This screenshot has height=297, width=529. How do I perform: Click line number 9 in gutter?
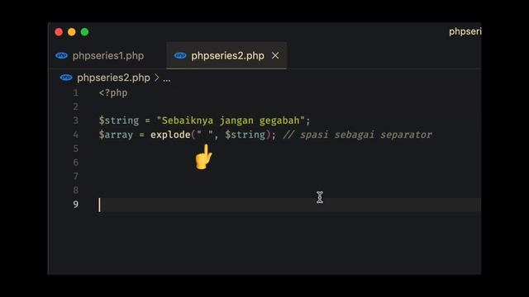click(75, 205)
